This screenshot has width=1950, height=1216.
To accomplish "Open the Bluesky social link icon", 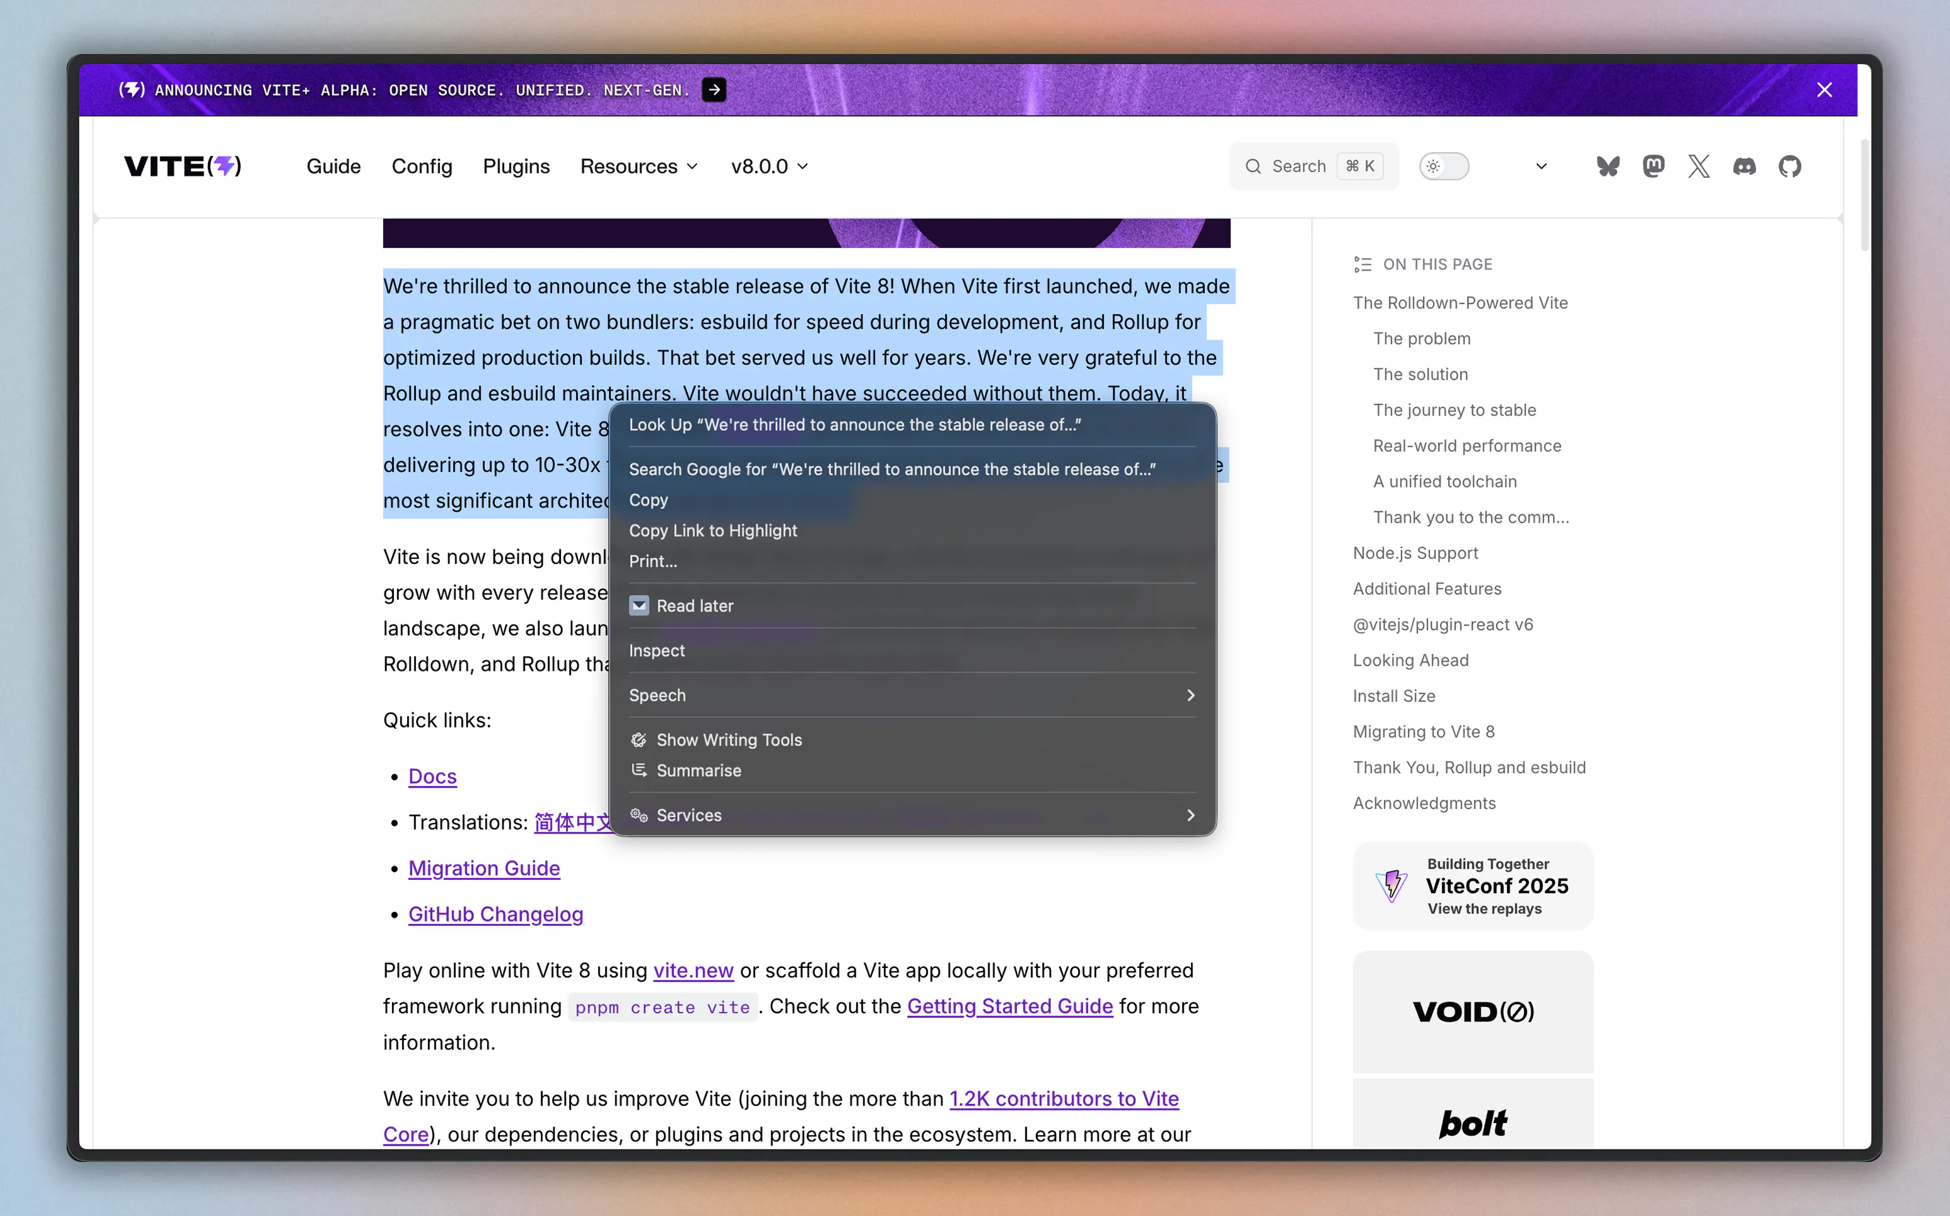I will point(1608,166).
